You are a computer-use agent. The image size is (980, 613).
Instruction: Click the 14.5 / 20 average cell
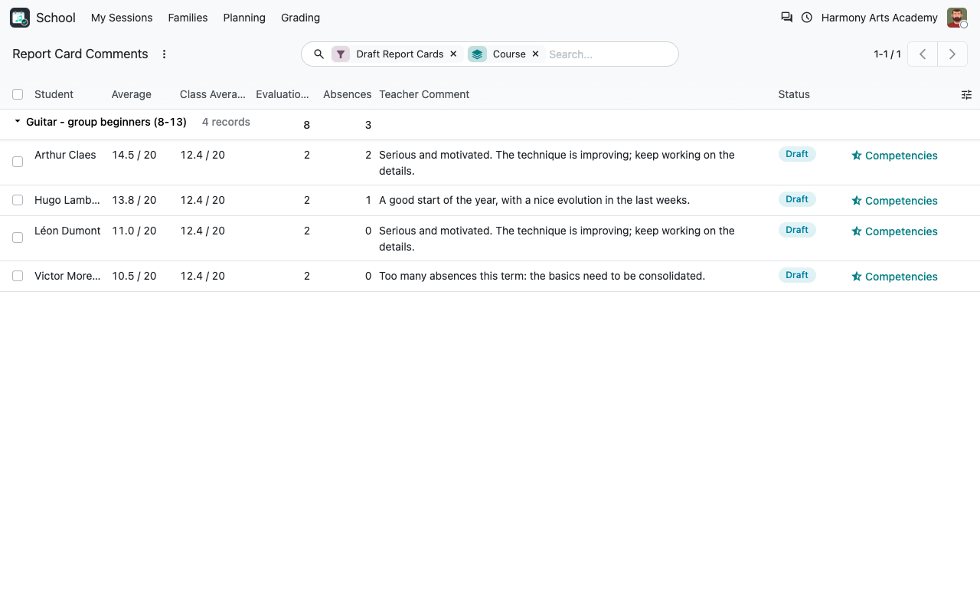pos(134,155)
